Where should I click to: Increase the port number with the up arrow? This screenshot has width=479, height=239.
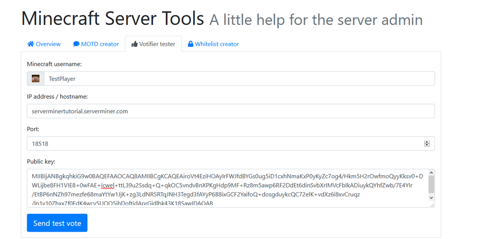pyautogui.click(x=427, y=142)
